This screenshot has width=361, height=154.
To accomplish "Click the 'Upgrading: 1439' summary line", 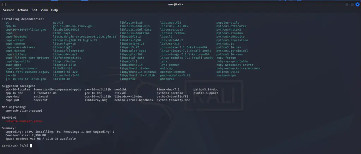I will click(x=60, y=132).
